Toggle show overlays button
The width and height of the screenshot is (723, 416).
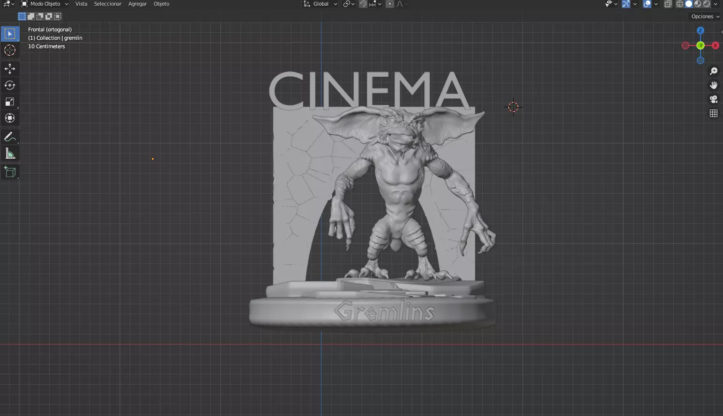[x=647, y=4]
